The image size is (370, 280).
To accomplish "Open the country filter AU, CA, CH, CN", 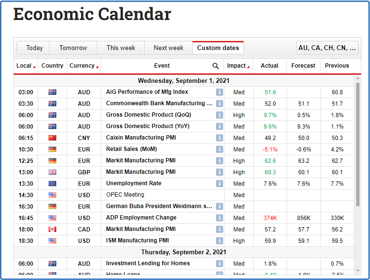I will point(327,48).
